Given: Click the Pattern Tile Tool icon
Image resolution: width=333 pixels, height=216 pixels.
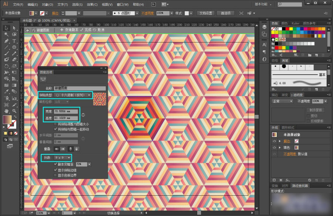Looking at the screenshot, I should click(43, 79).
